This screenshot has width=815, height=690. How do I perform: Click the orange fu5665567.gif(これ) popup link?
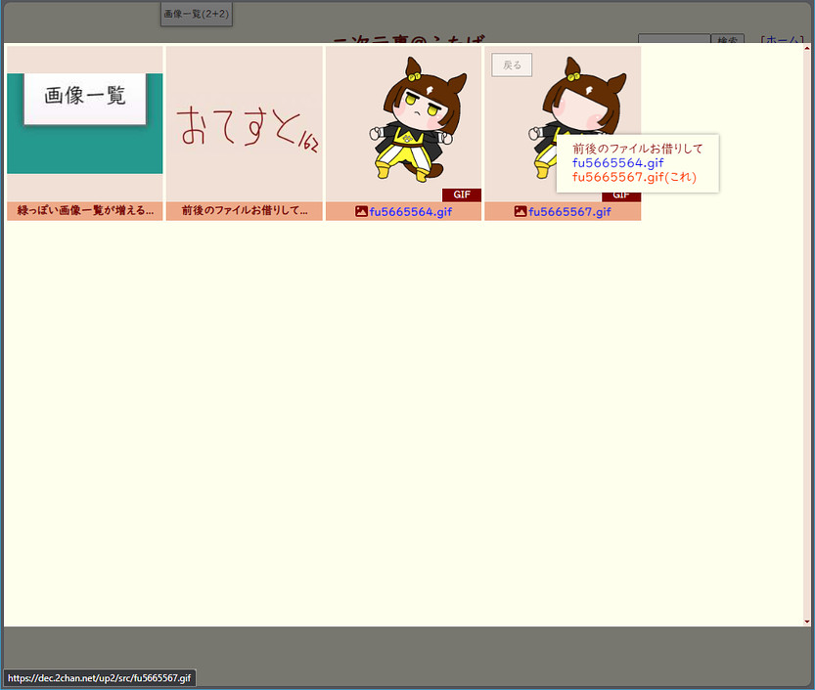[x=634, y=177]
